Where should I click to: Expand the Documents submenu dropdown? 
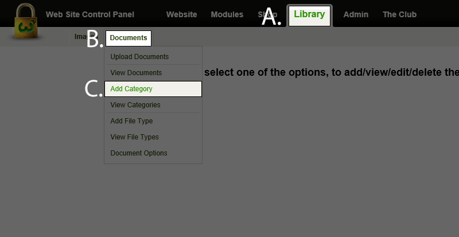[129, 38]
